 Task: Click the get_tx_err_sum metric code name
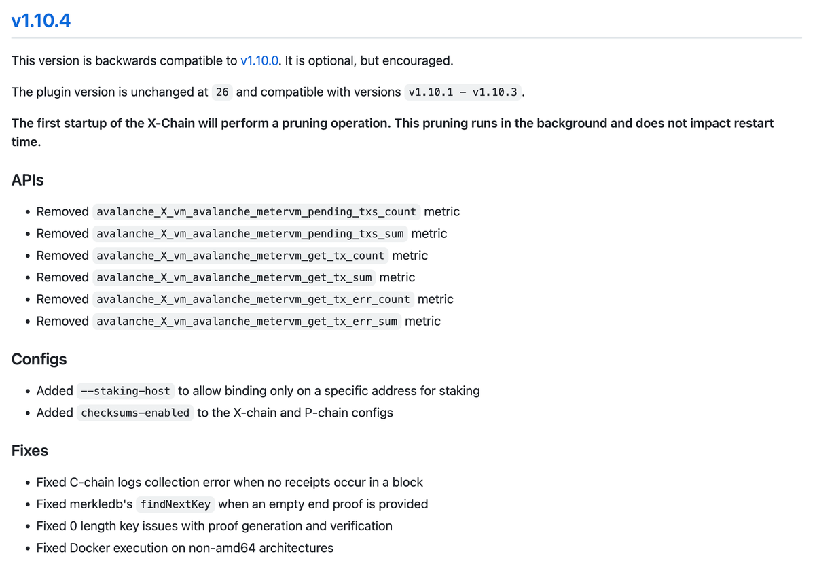pyautogui.click(x=247, y=322)
